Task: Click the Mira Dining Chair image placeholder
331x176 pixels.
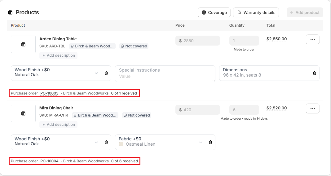Action: click(23, 113)
